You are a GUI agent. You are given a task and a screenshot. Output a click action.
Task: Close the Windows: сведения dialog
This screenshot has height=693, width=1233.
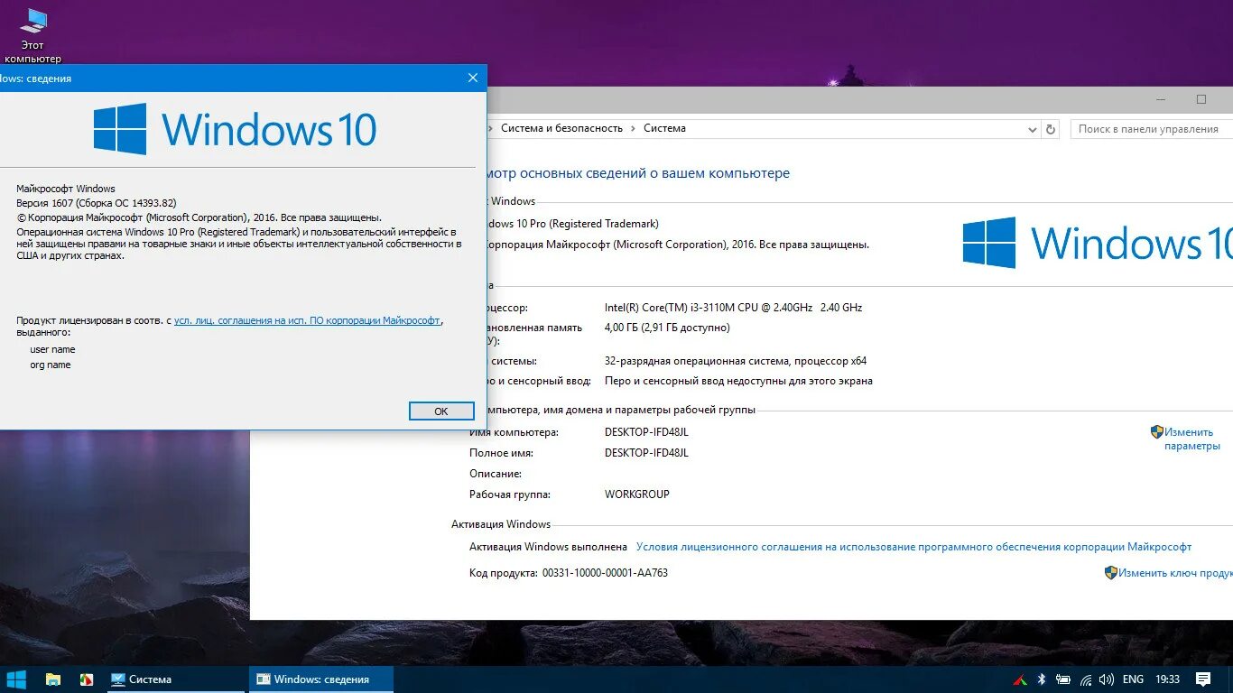point(472,79)
